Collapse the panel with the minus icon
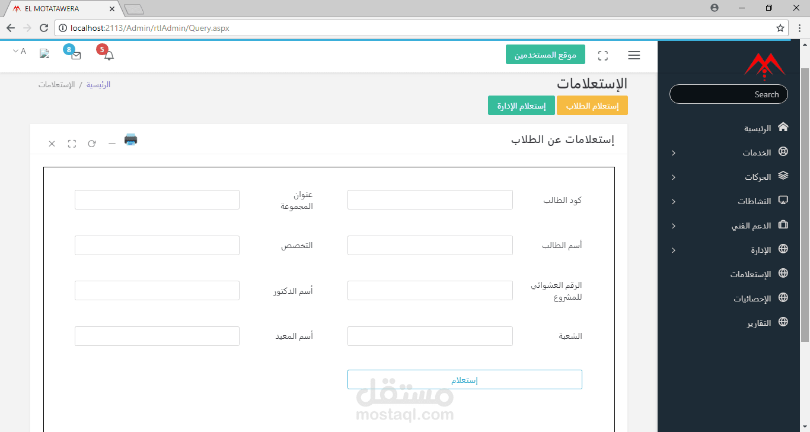Viewport: 810px width, 432px height. coord(111,144)
